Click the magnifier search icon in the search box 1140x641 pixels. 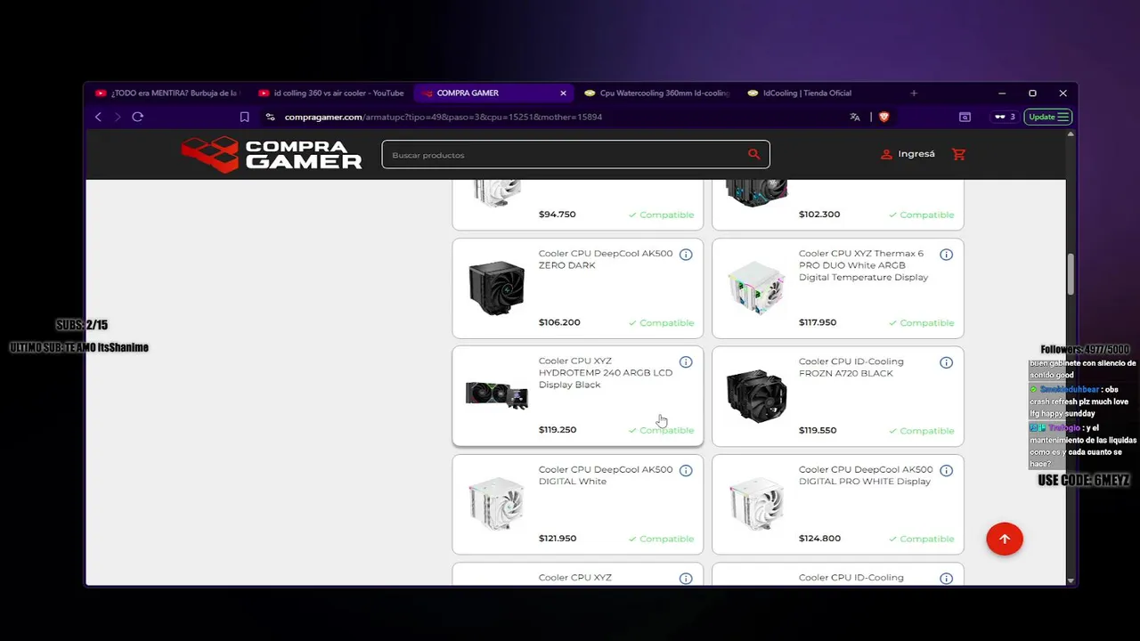(754, 154)
